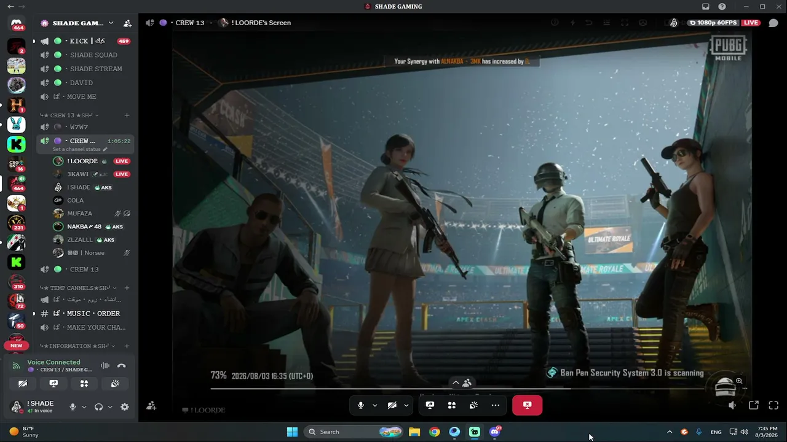
Task: Jump to NEW unread servers
Action: point(17,346)
